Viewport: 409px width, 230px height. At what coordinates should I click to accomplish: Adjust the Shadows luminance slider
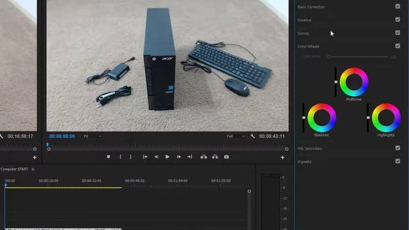tap(304, 118)
